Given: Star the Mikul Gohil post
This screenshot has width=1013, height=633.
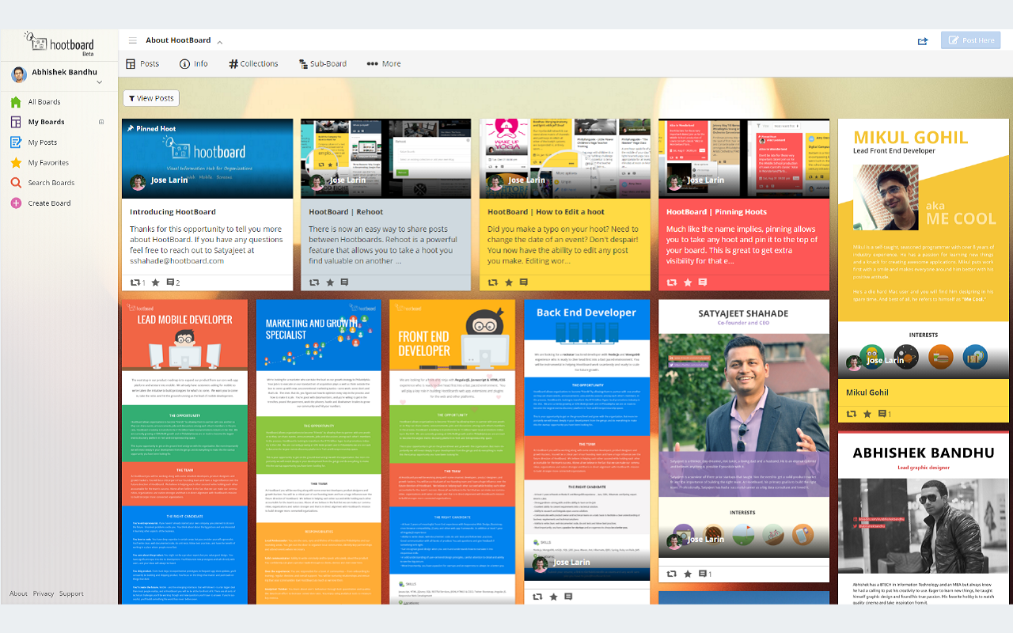Looking at the screenshot, I should (x=867, y=414).
